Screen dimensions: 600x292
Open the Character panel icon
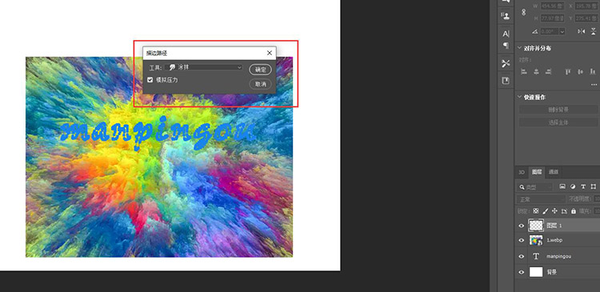[x=506, y=34]
